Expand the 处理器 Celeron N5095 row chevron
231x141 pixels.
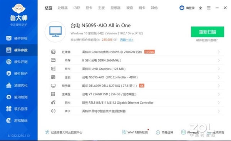(x=219, y=52)
